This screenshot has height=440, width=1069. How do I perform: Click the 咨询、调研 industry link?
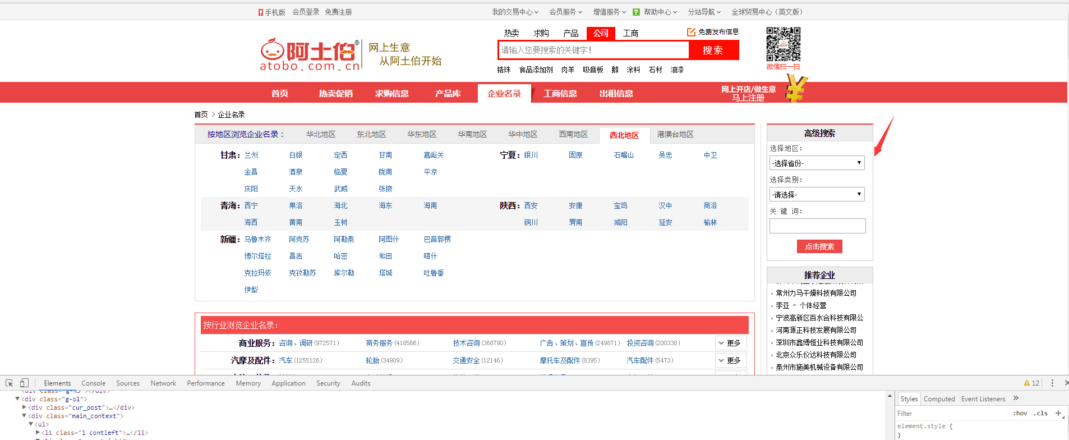coord(296,343)
